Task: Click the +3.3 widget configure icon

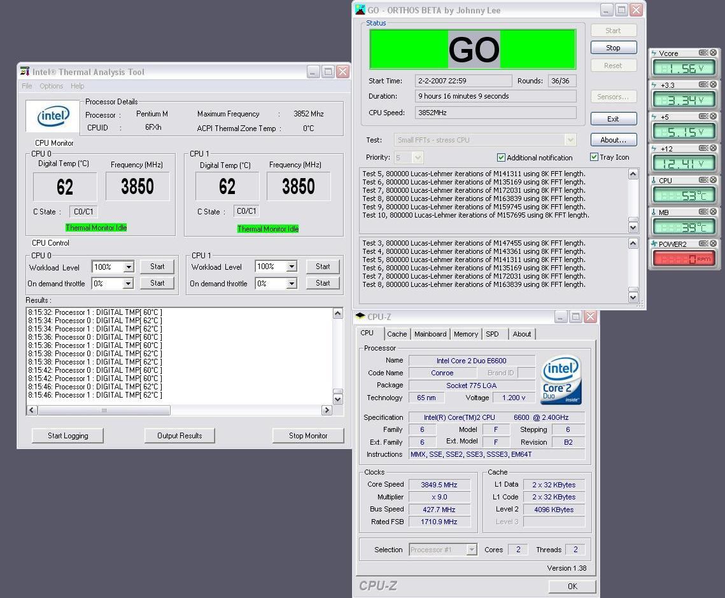Action: pyautogui.click(x=703, y=85)
